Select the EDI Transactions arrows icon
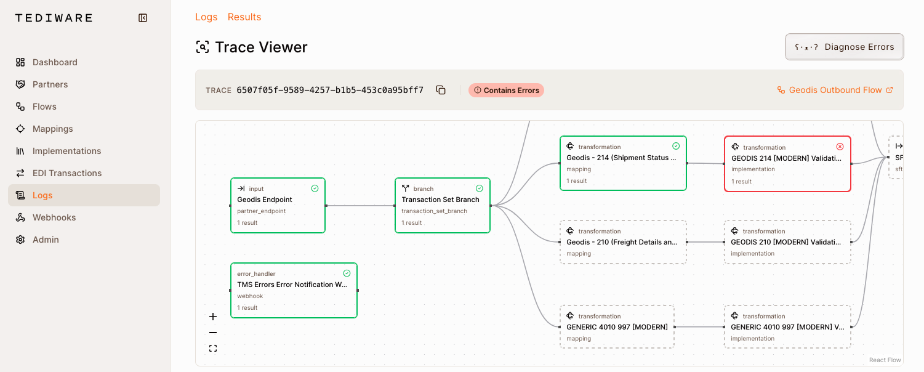The width and height of the screenshot is (924, 372). [x=20, y=172]
